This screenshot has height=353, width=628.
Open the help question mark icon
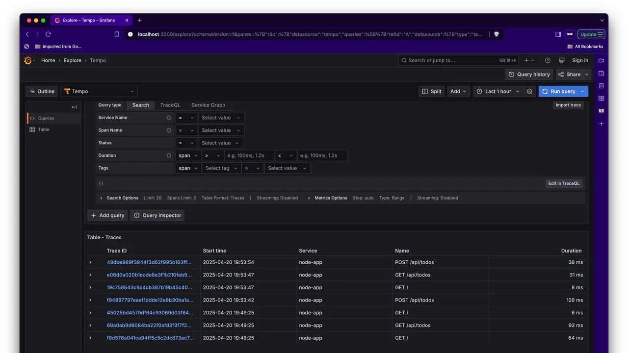(548, 60)
